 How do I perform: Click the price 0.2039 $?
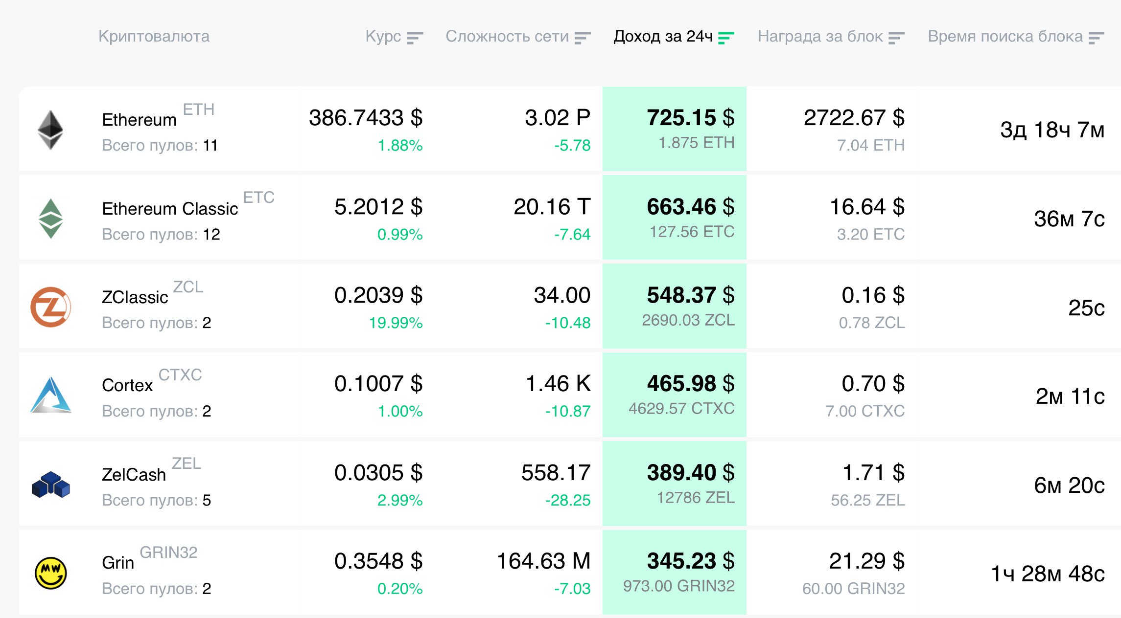click(378, 295)
